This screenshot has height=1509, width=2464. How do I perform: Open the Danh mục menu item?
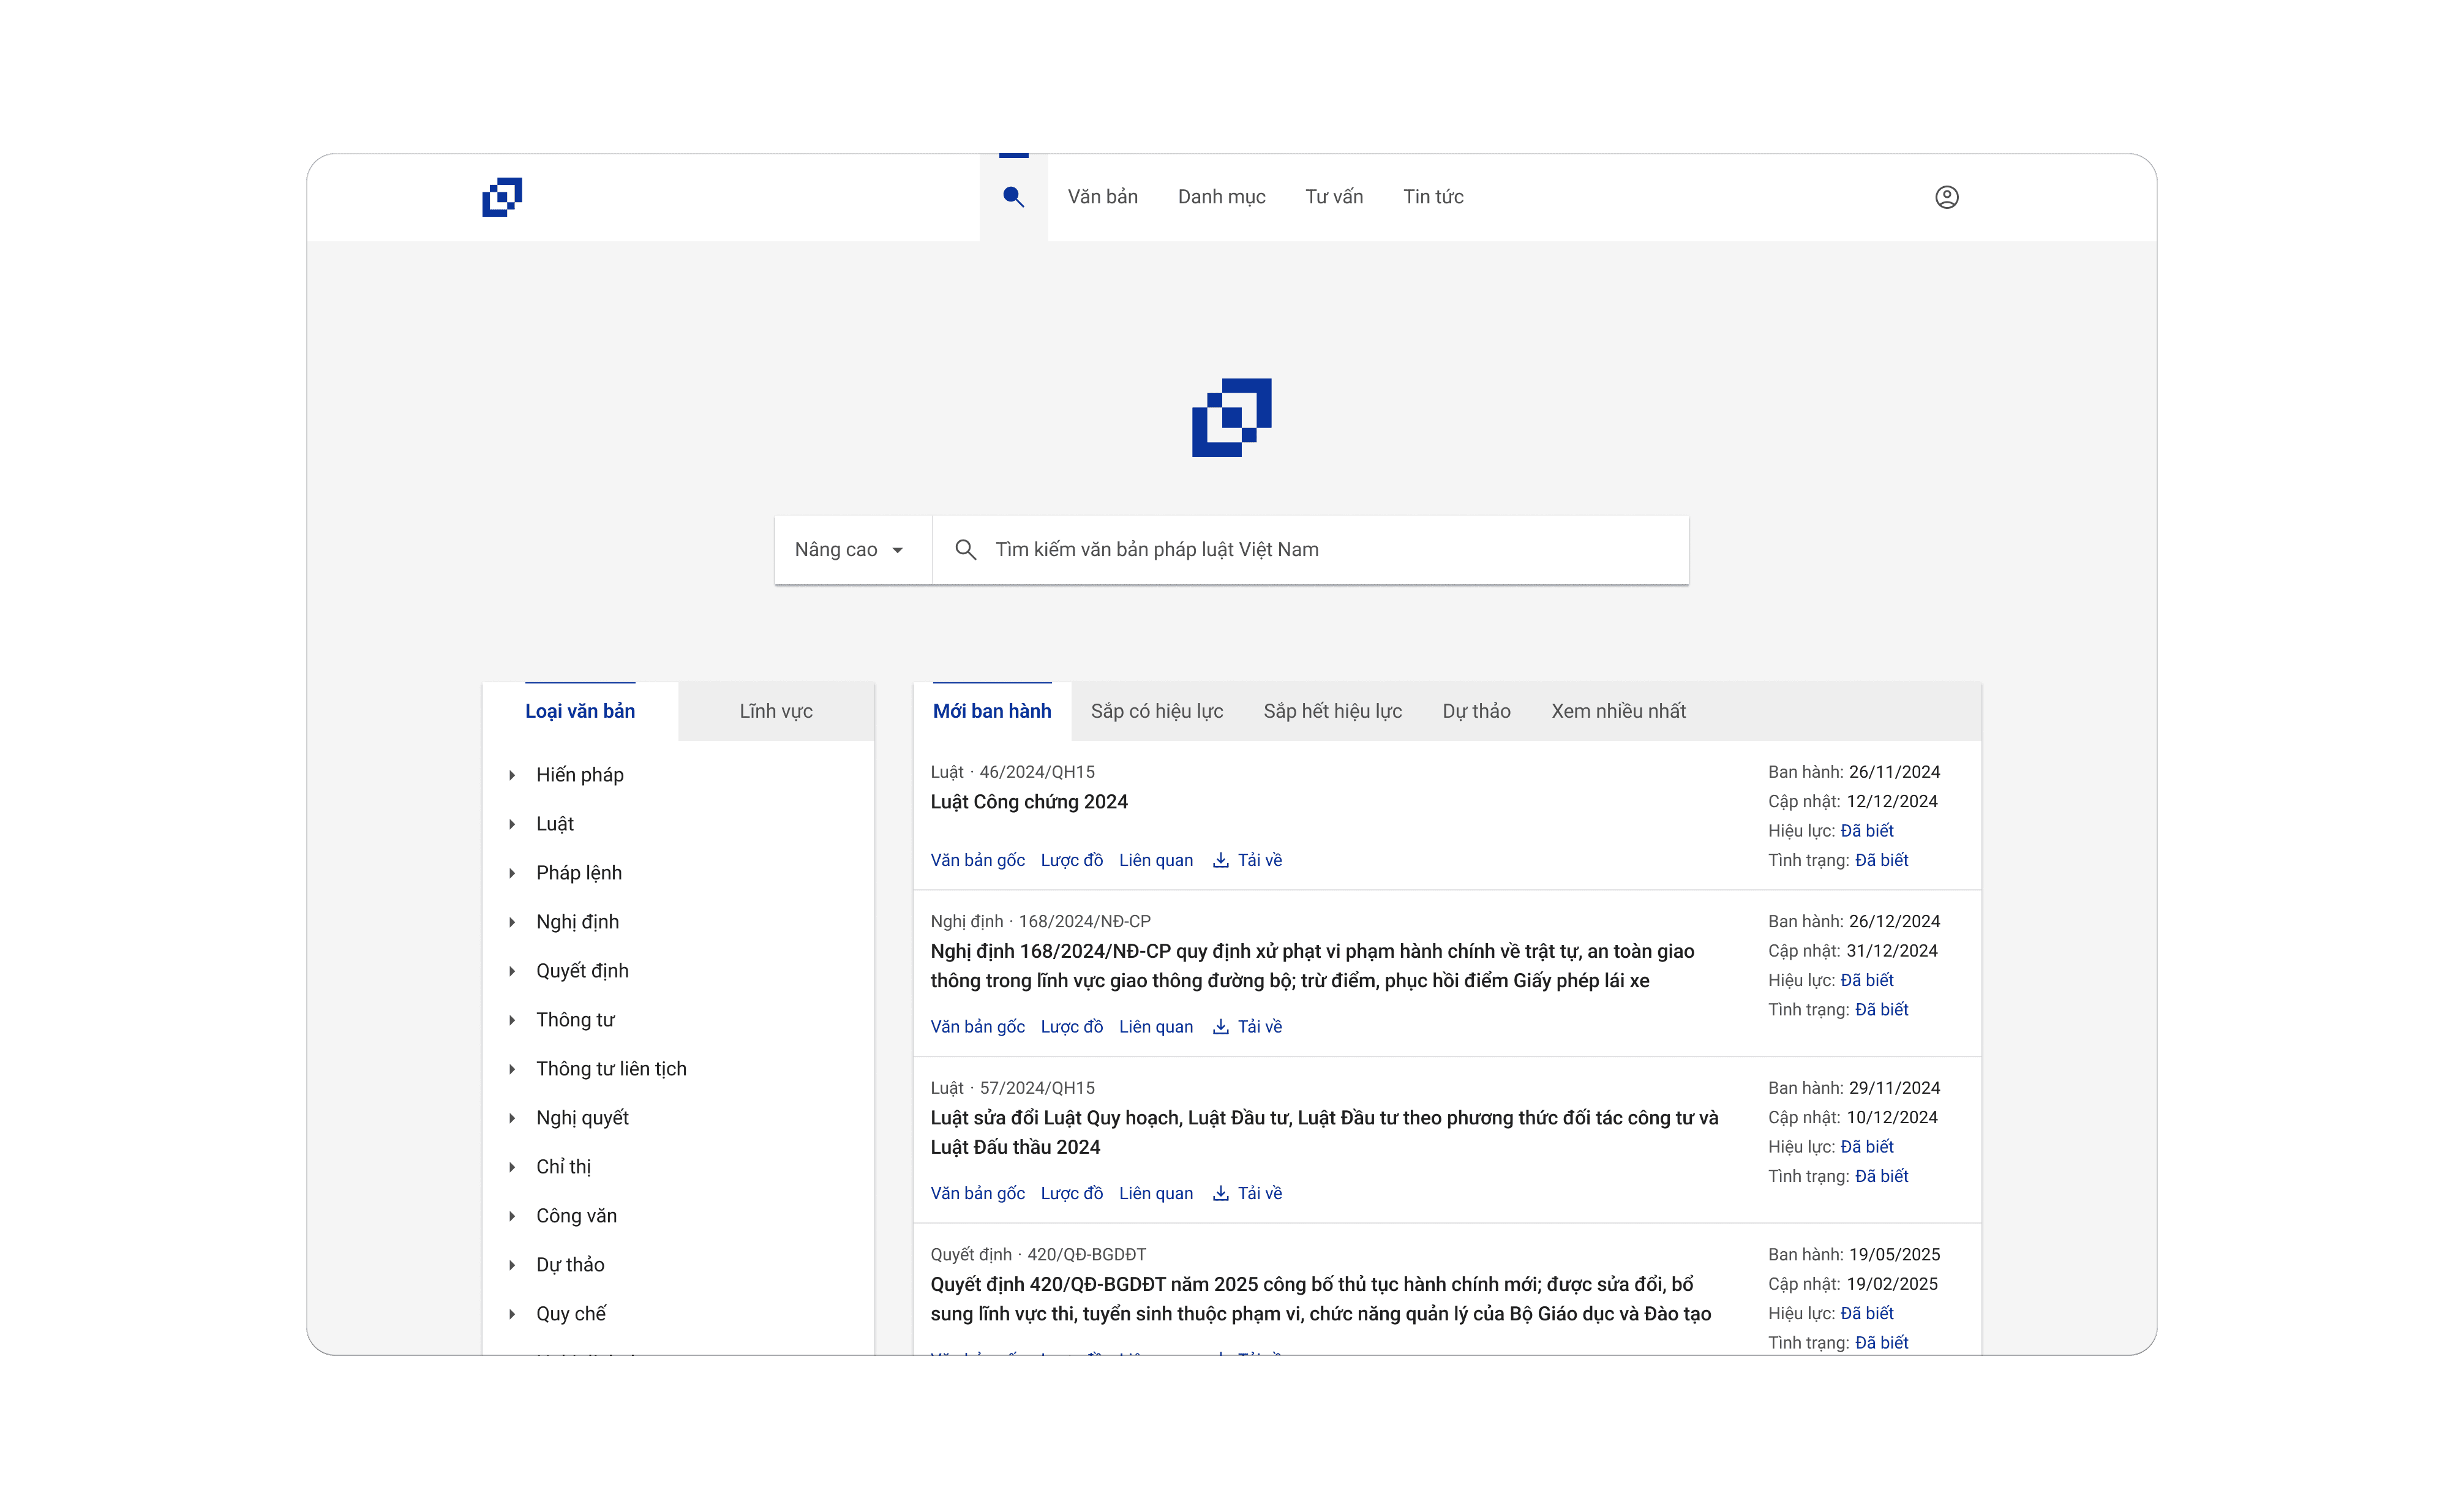tap(1221, 197)
